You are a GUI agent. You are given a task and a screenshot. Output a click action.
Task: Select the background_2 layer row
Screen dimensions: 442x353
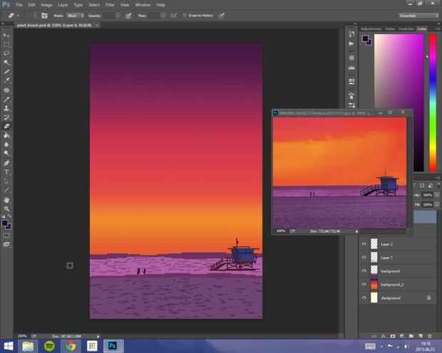pyautogui.click(x=398, y=284)
